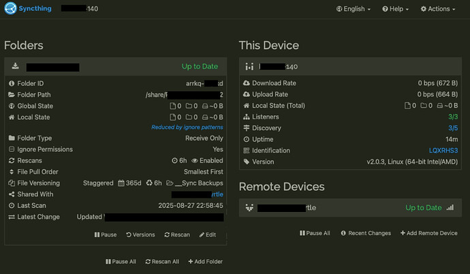Click the receive-only download icon in folder header
This screenshot has height=274, width=470.
[15, 66]
